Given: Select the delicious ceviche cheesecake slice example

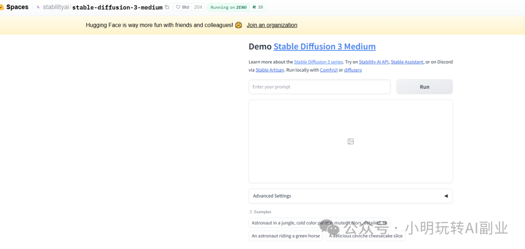Looking at the screenshot, I should point(366,236).
